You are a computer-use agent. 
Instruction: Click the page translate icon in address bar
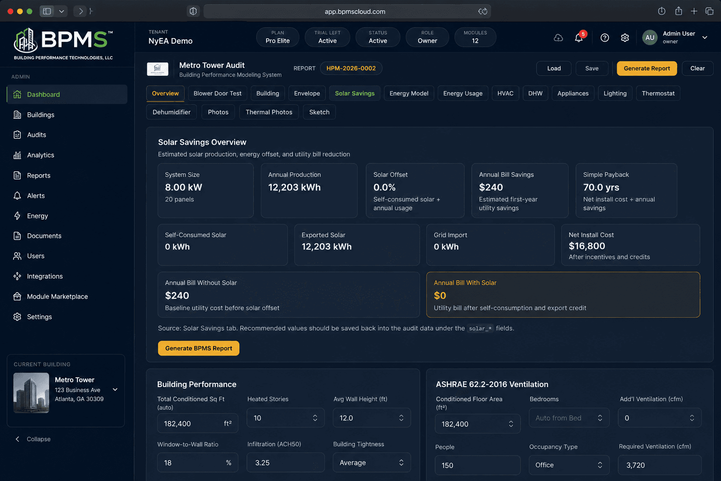pos(483,11)
